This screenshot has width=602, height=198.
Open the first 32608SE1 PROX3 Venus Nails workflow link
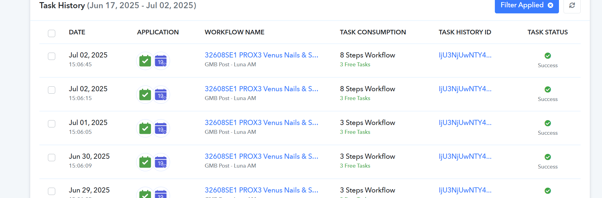261,55
